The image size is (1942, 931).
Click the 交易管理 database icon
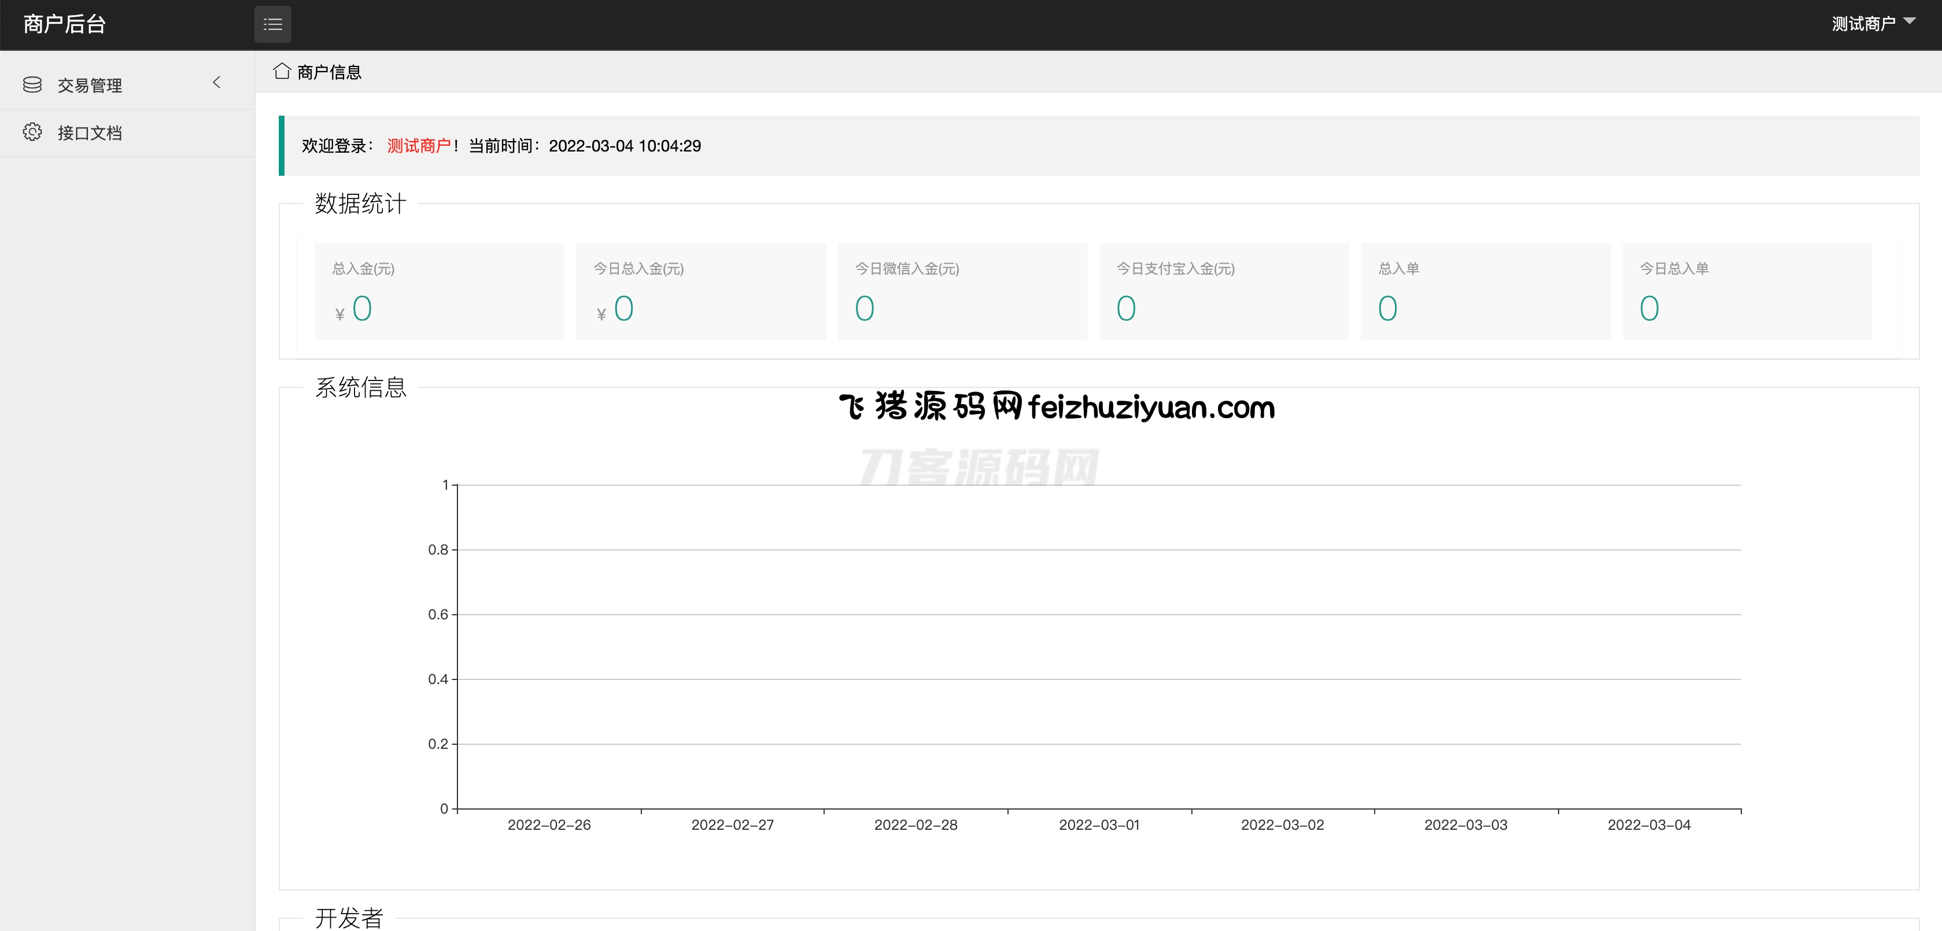tap(32, 84)
